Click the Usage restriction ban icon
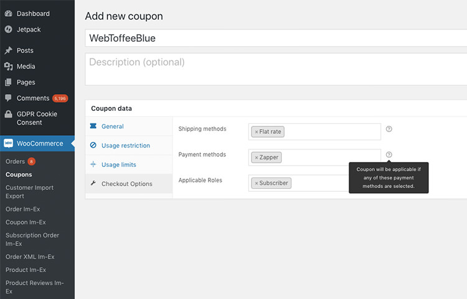Screen dimensions: 467x299 point(93,145)
